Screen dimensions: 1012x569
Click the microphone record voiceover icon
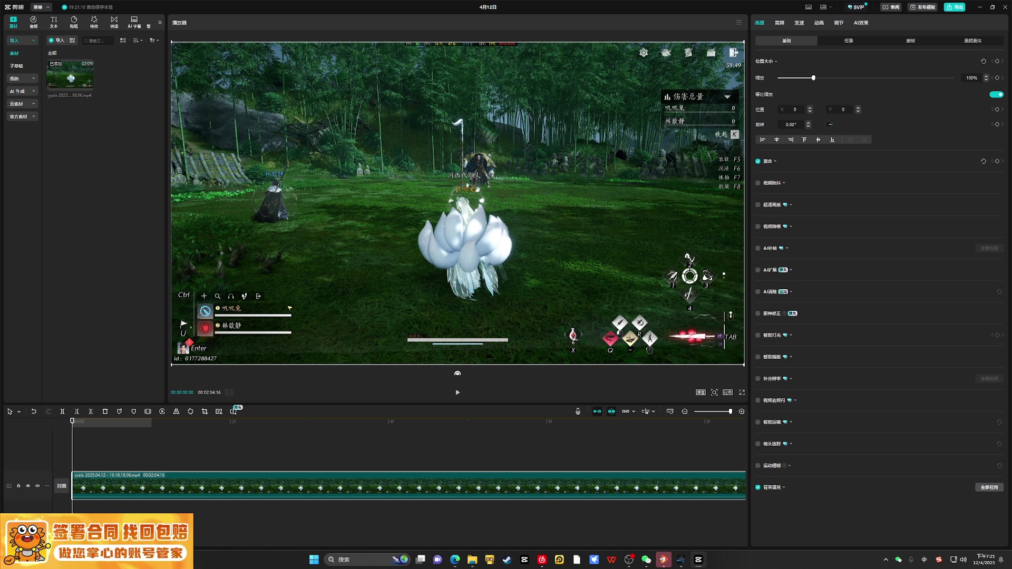coord(578,411)
